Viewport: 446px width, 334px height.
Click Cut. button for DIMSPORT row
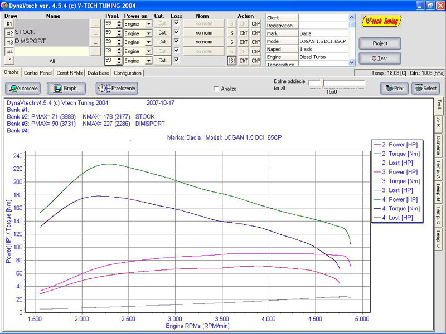coord(162,42)
